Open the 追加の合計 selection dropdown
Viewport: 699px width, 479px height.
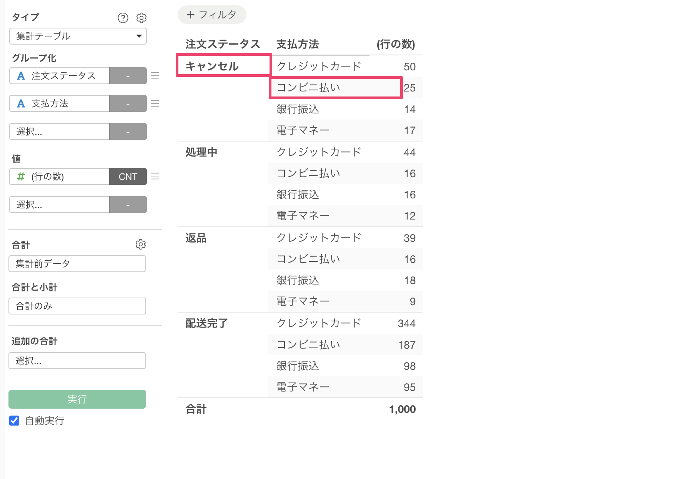pyautogui.click(x=77, y=361)
